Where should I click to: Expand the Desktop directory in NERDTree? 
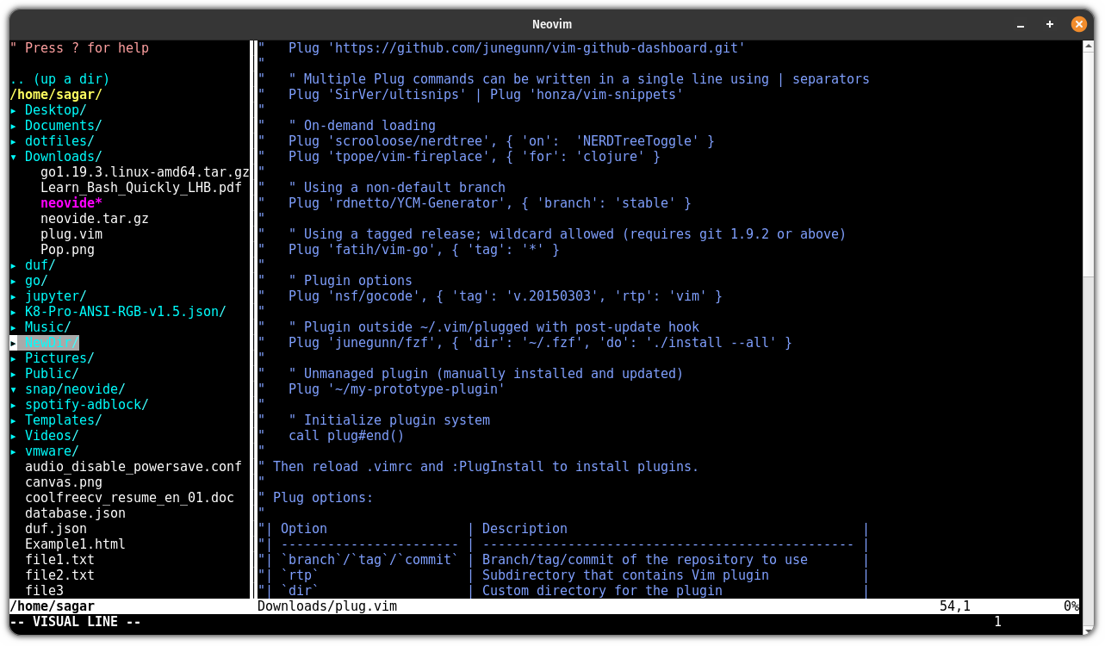[x=54, y=109]
